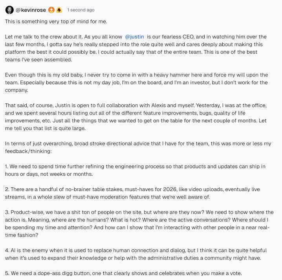Click the orange star badge icon
Viewport: 282px width, 280px height.
click(51, 10)
